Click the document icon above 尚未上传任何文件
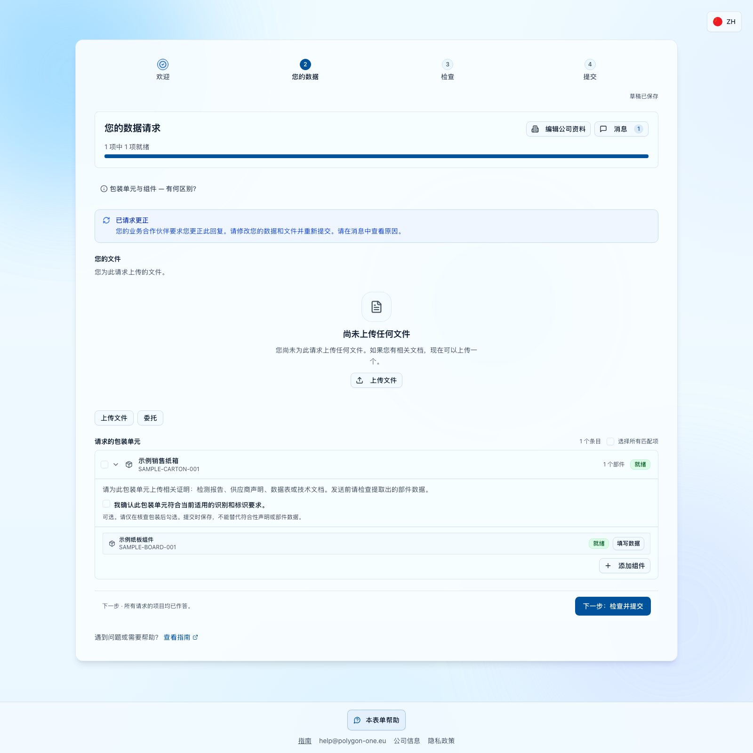 coord(376,307)
